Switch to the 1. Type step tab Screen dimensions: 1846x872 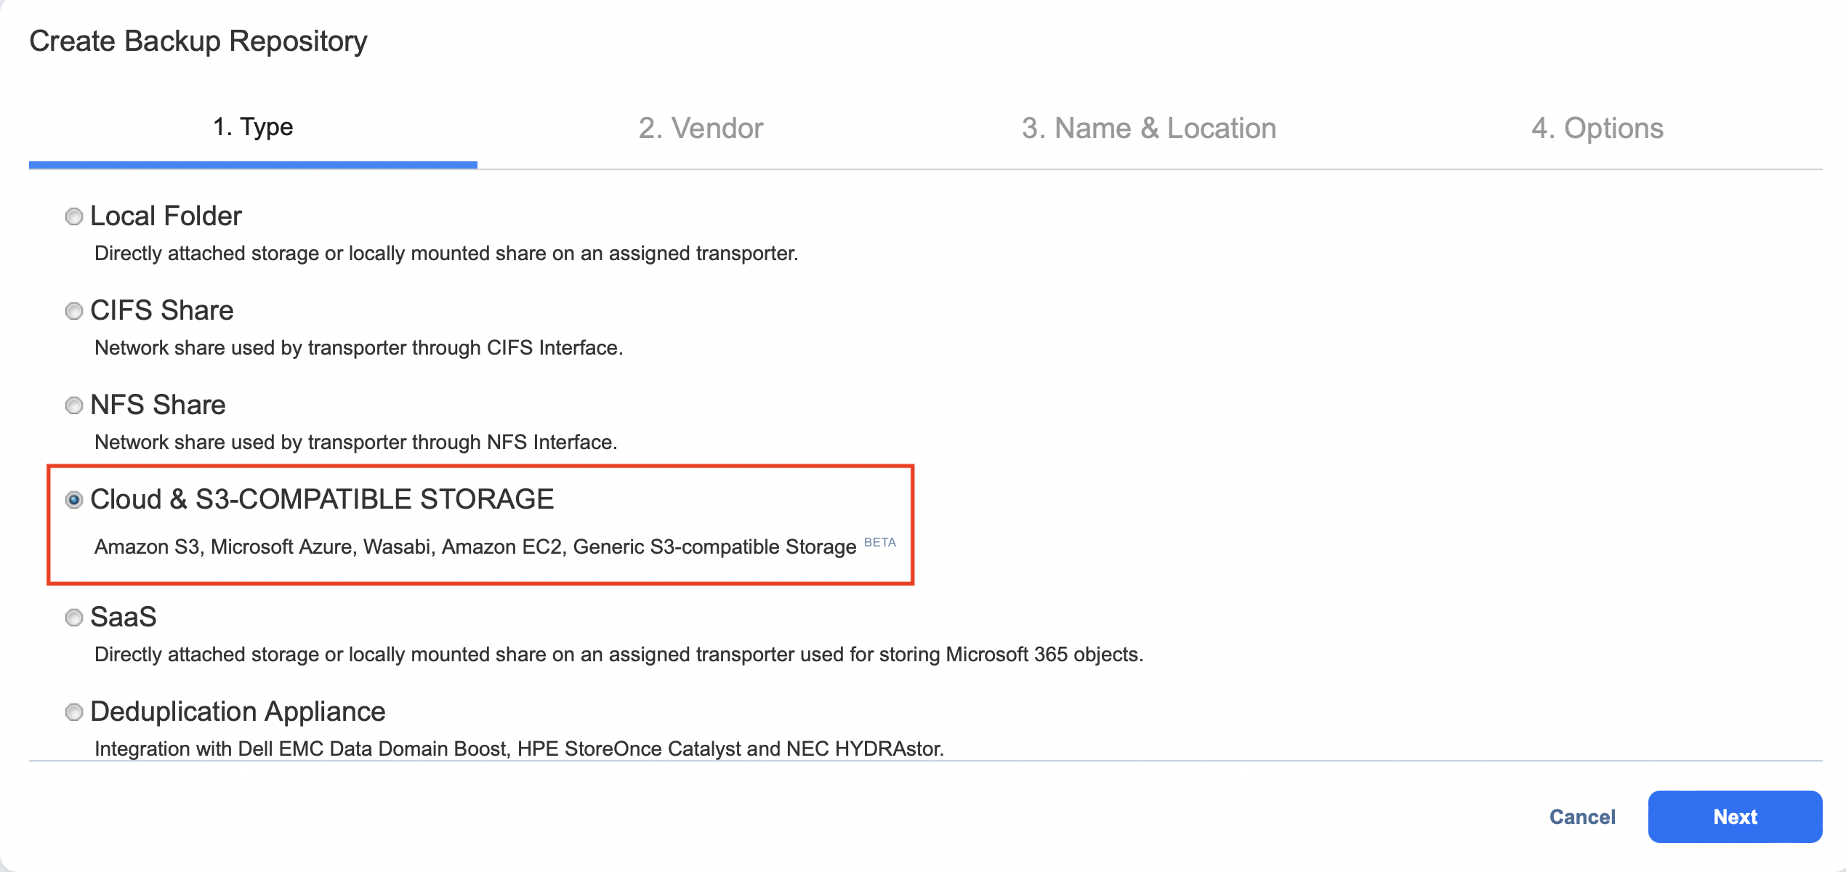[253, 128]
